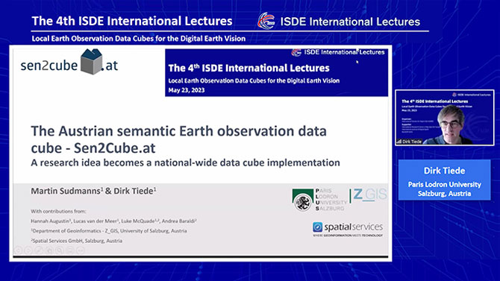Click the Dirk Tiede speaker name card
The height and width of the screenshot is (281, 500).
point(444,180)
